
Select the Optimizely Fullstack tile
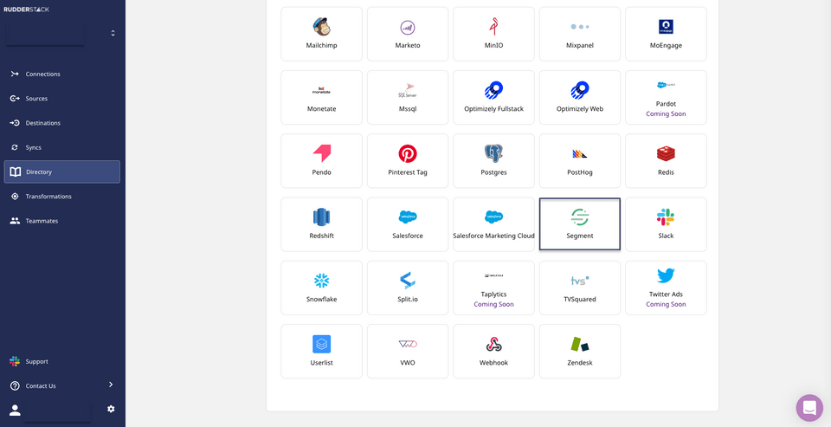click(493, 97)
